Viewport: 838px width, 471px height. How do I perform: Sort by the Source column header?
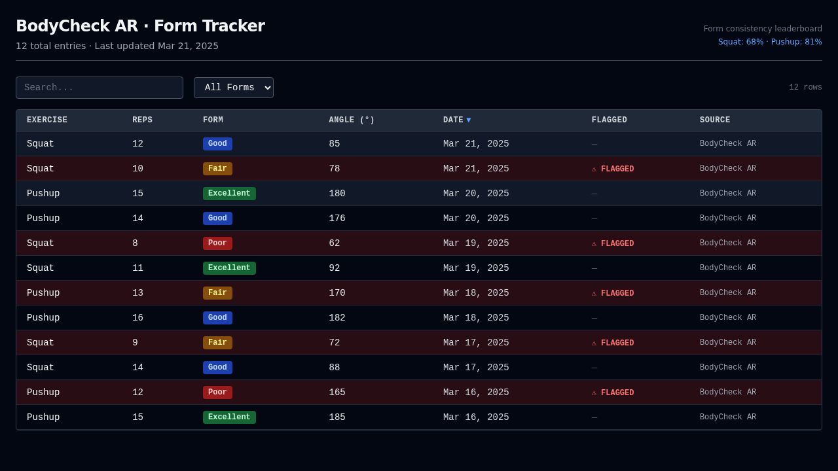(715, 120)
